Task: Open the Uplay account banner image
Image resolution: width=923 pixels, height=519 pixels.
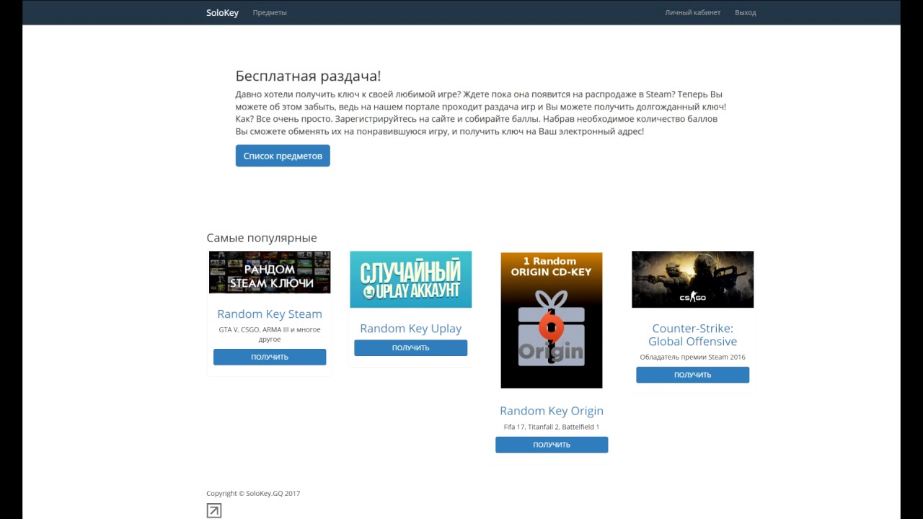Action: click(x=411, y=280)
